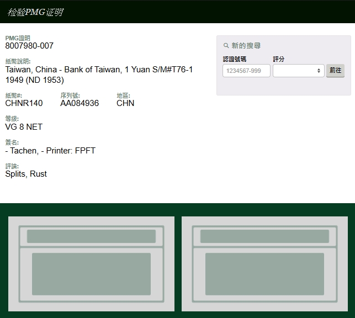Click the PMG證明 label
This screenshot has width=355, height=318.
[x=18, y=38]
